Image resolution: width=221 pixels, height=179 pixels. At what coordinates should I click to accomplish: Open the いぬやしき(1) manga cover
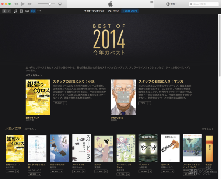tap(123, 97)
